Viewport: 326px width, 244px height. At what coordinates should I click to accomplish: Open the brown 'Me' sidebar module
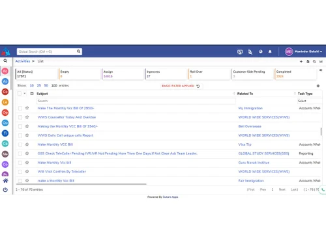click(5, 154)
